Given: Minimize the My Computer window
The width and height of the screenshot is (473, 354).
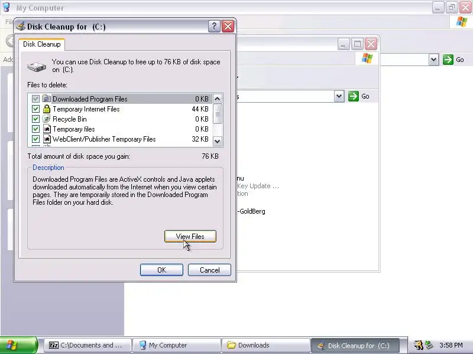Looking at the screenshot, I should coord(438,8).
